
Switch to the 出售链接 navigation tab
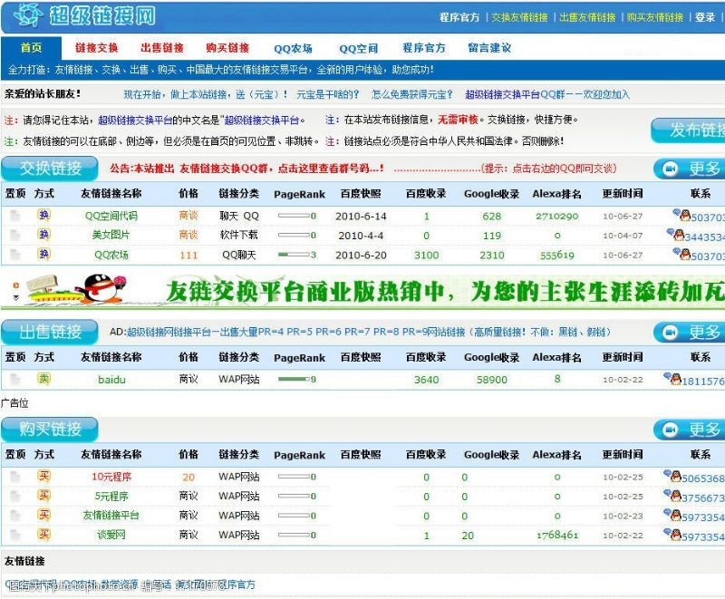pyautogui.click(x=162, y=48)
